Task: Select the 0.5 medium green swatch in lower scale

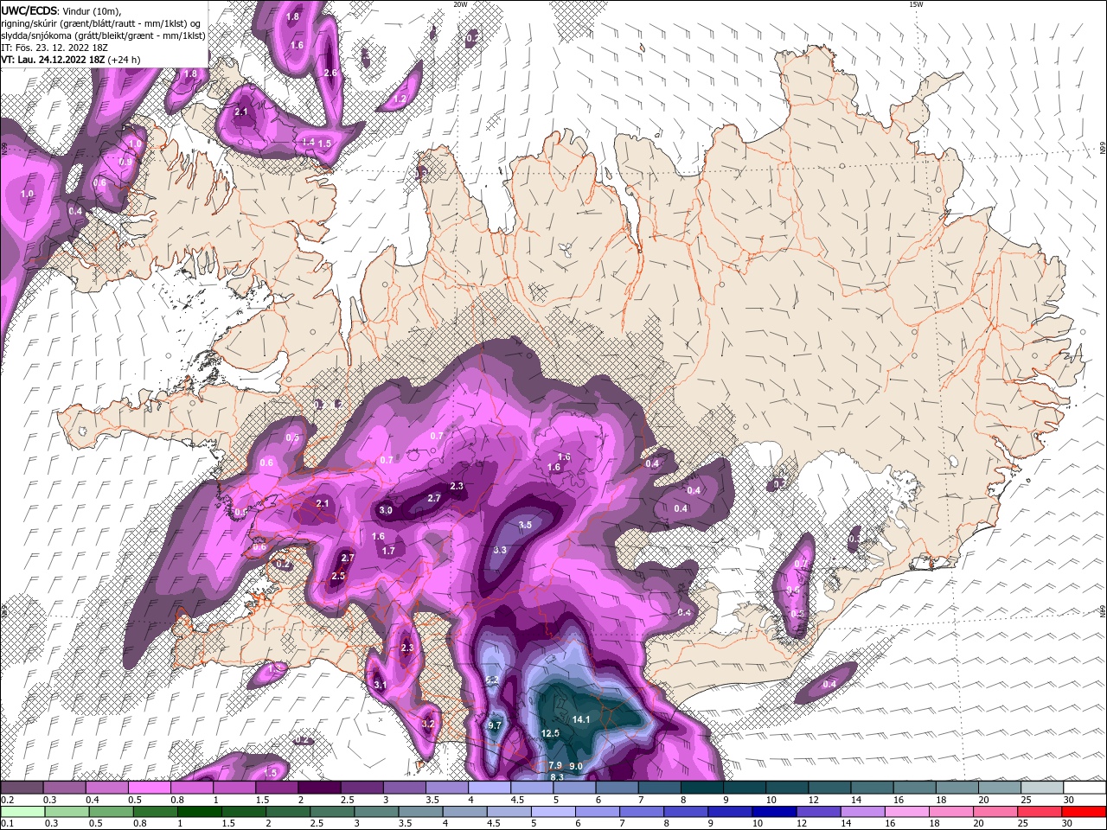Action: click(x=112, y=812)
